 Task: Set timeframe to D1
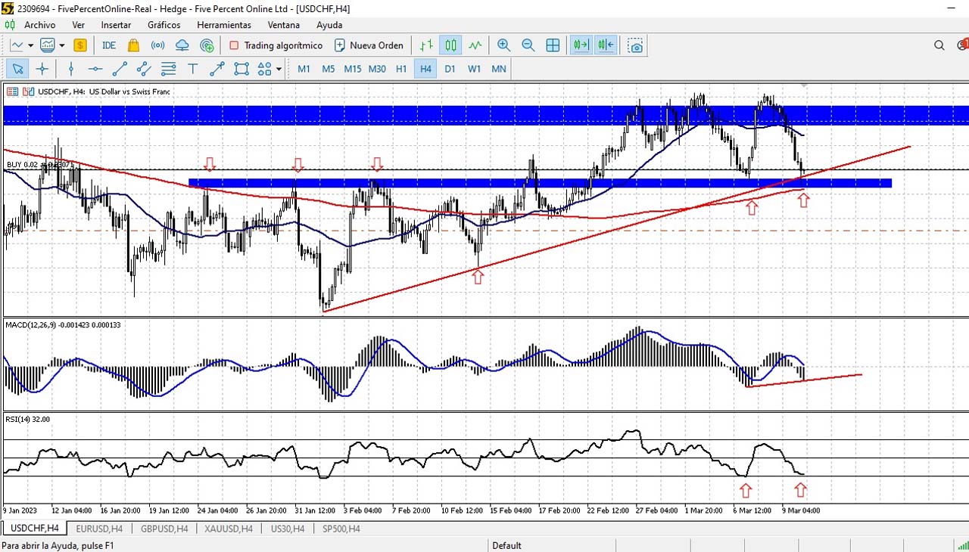tap(450, 69)
